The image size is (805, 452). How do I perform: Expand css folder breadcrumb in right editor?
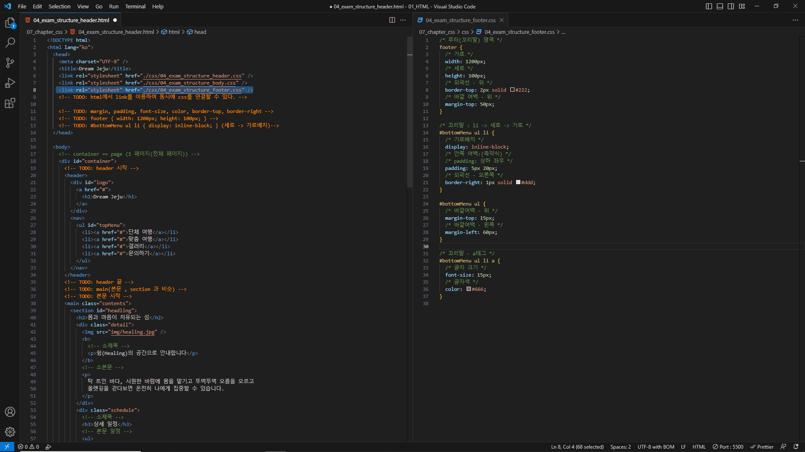465,32
